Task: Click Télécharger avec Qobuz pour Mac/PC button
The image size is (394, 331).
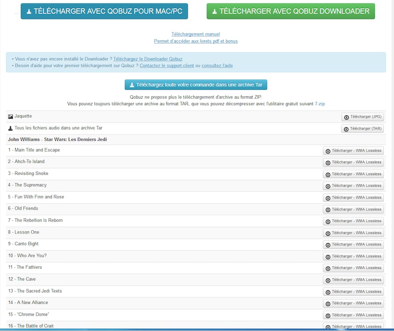Action: [x=104, y=11]
